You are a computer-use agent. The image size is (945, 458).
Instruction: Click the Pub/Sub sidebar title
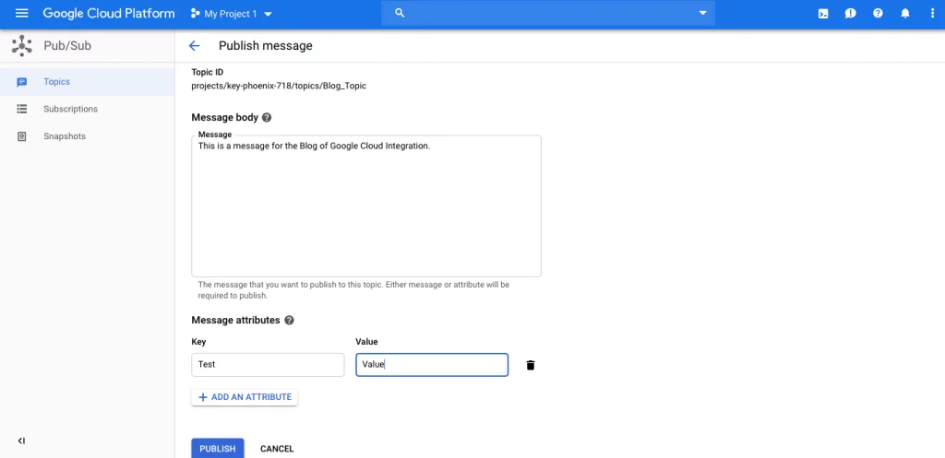point(67,46)
